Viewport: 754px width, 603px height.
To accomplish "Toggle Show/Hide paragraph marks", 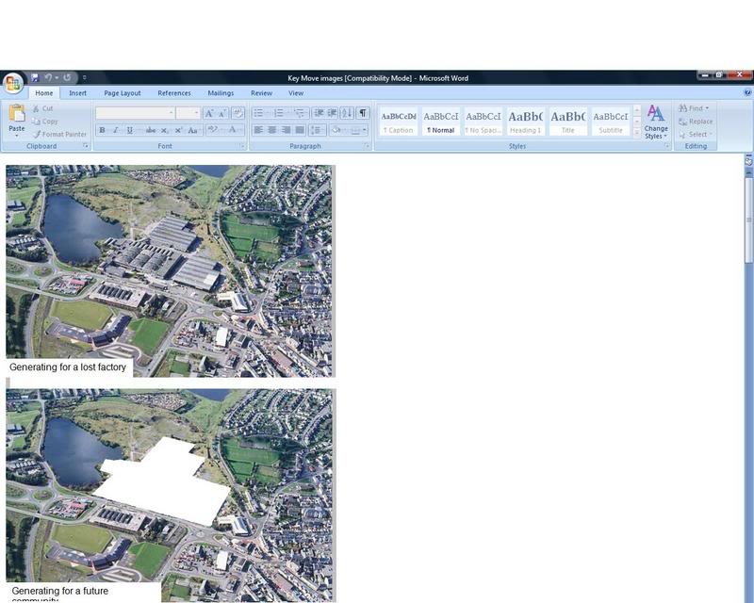I will 363,113.
